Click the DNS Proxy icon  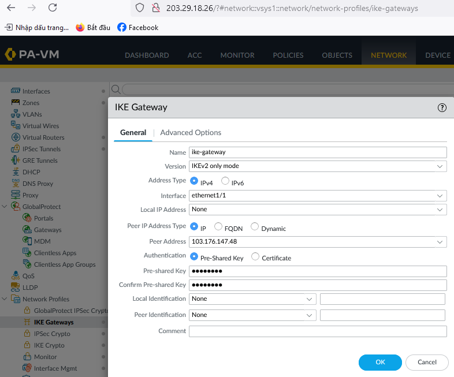[16, 184]
